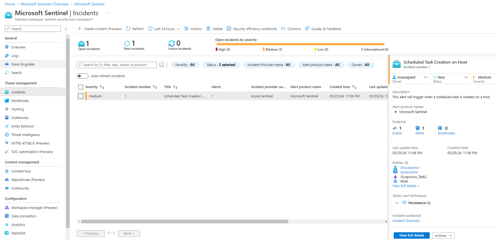Open the sidebar Search menu item
Viewport: 496px width, 240px height.
[17, 73]
